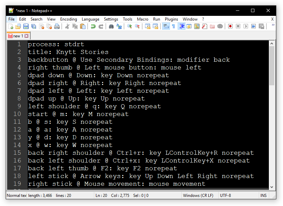
Task: Click the Replace toolbar icon
Action: [119, 26]
